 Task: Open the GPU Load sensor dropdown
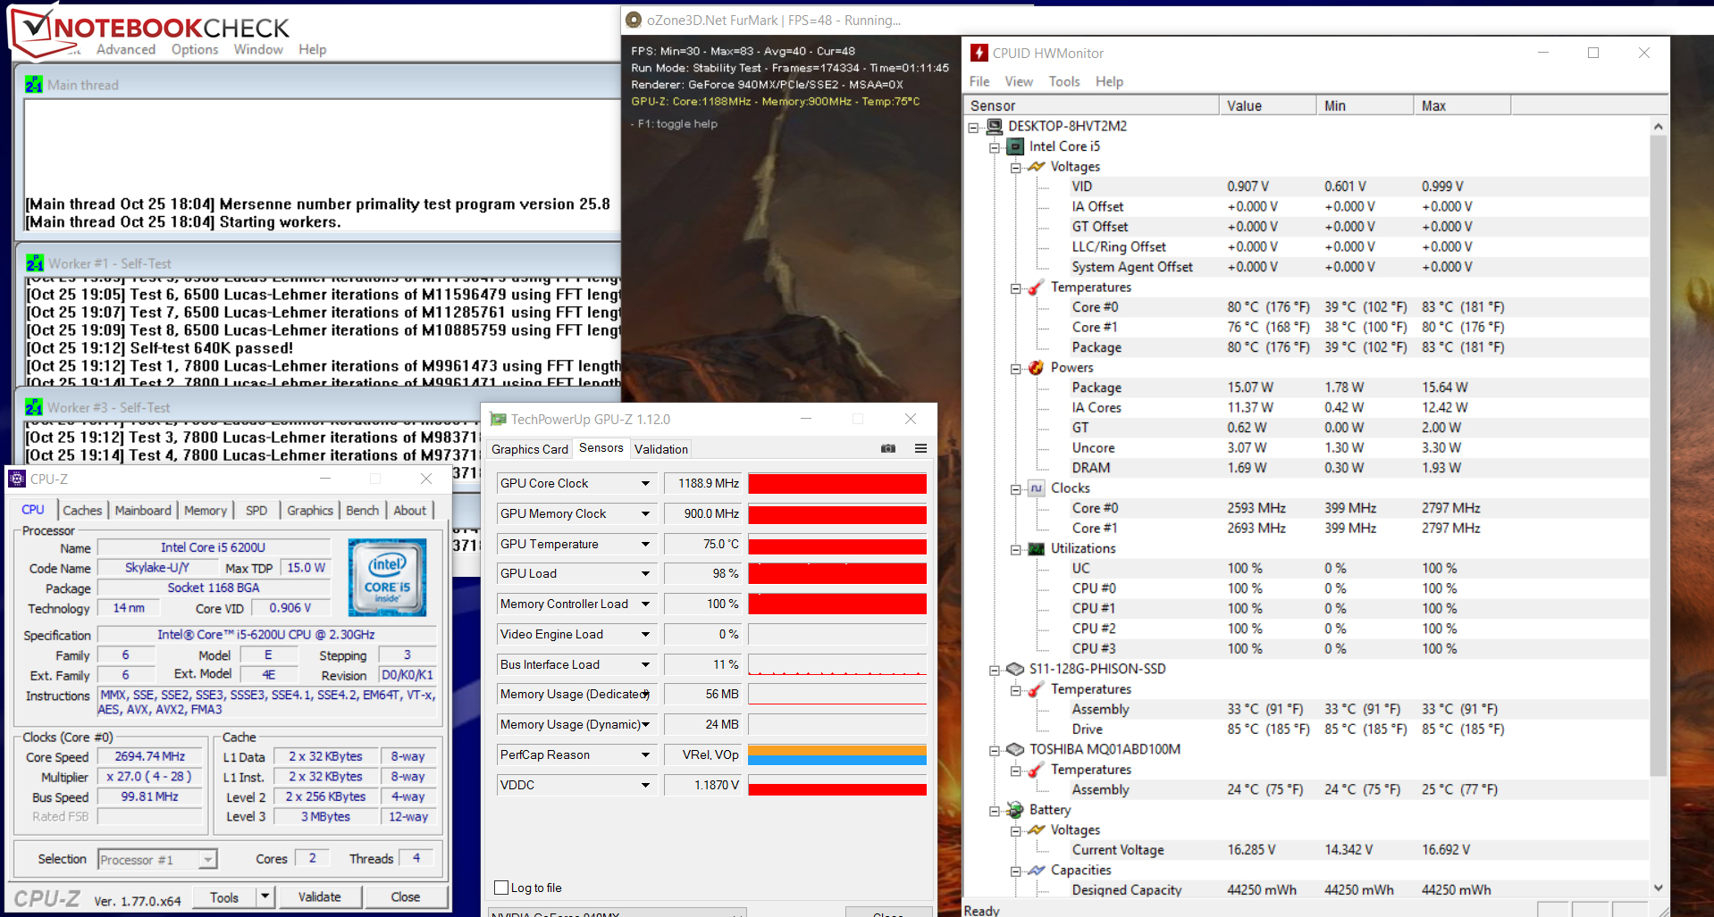[645, 573]
